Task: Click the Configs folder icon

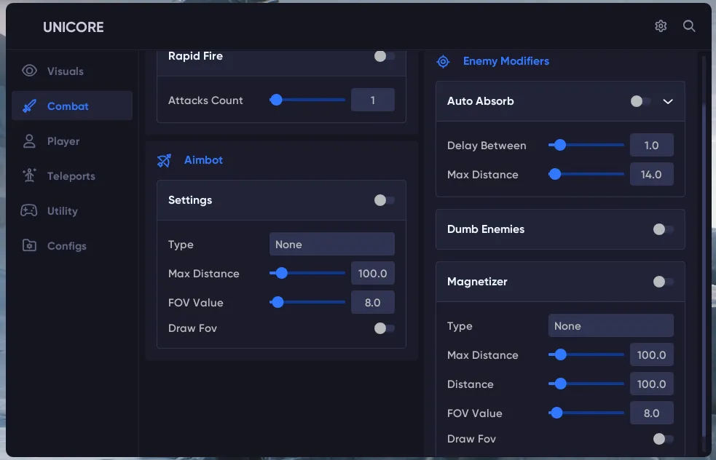Action: tap(29, 246)
